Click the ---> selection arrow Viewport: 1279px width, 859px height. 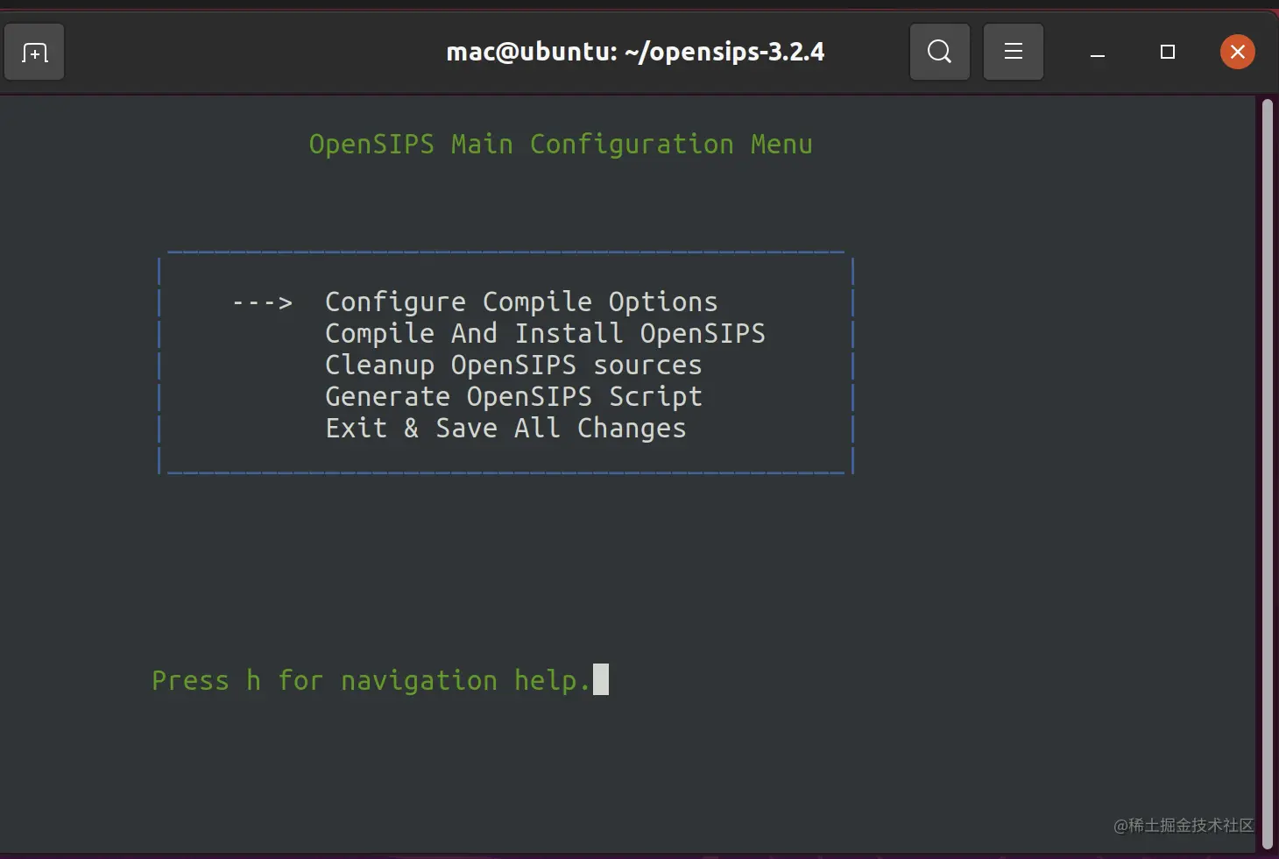click(262, 302)
